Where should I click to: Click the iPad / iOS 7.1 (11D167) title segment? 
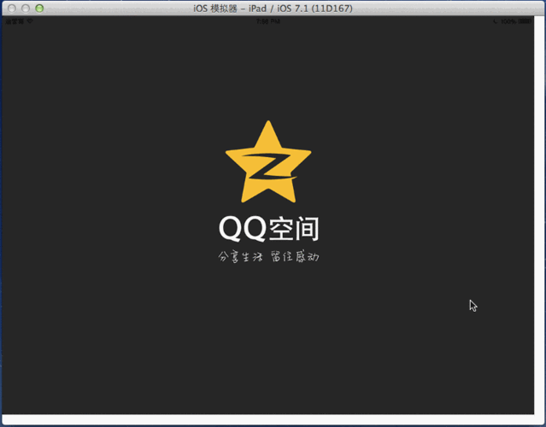pyautogui.click(x=306, y=8)
